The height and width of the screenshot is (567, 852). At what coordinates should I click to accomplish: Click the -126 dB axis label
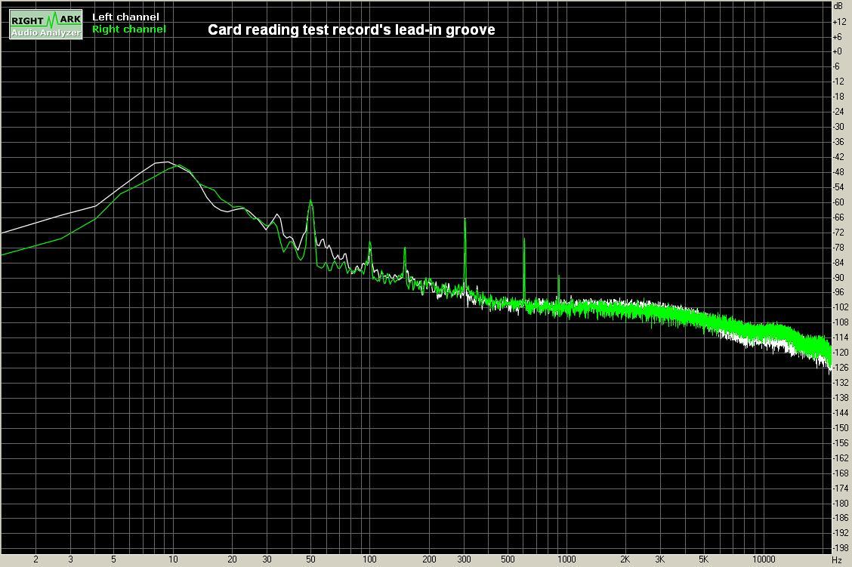click(841, 367)
